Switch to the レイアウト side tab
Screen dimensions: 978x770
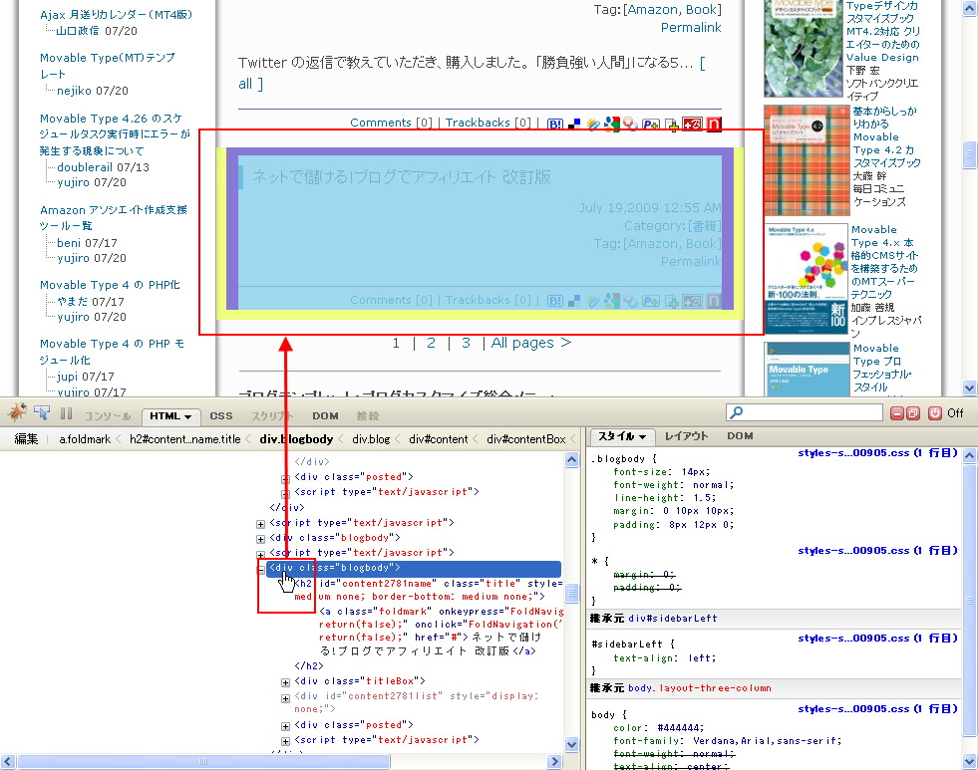(686, 436)
